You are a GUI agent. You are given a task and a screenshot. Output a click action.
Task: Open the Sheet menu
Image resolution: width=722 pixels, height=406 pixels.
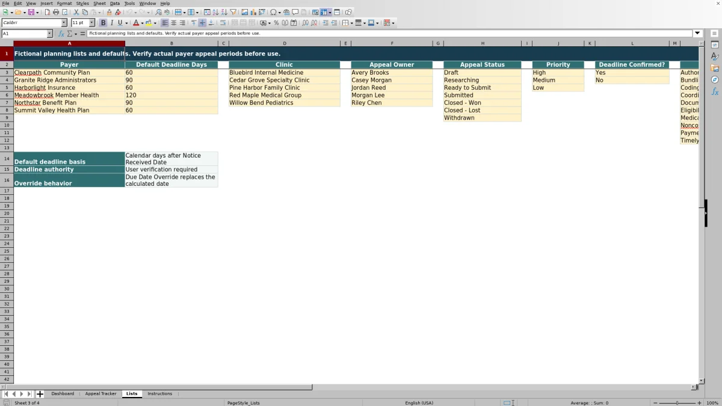[x=99, y=4]
